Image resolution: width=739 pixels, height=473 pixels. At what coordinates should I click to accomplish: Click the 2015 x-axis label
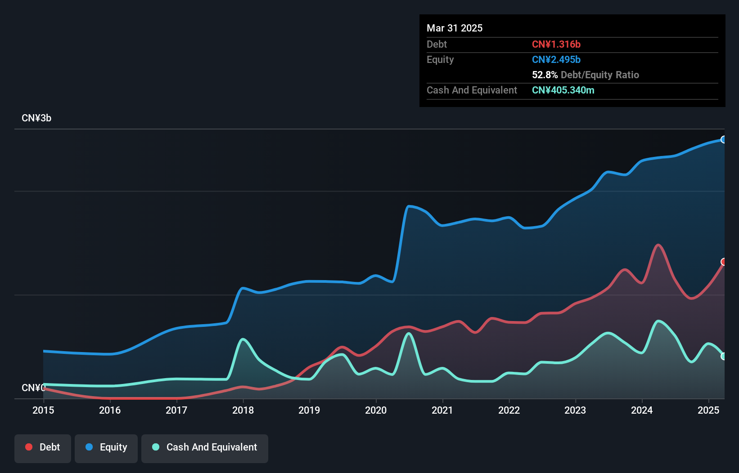click(43, 410)
